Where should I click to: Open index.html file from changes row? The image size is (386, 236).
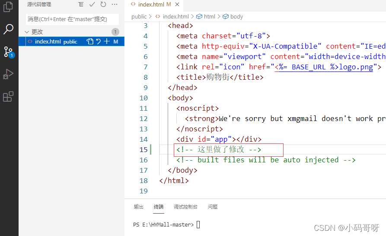[90, 41]
